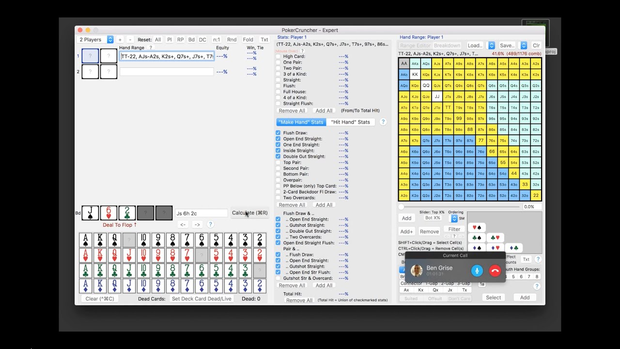Image resolution: width=620 pixels, height=349 pixels.
Task: Click the Clr button
Action: [x=536, y=46]
